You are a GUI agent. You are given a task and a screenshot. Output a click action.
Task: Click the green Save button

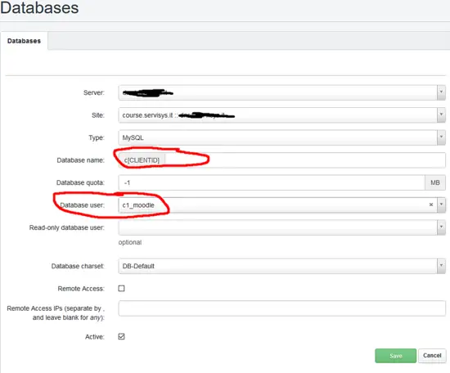point(395,356)
